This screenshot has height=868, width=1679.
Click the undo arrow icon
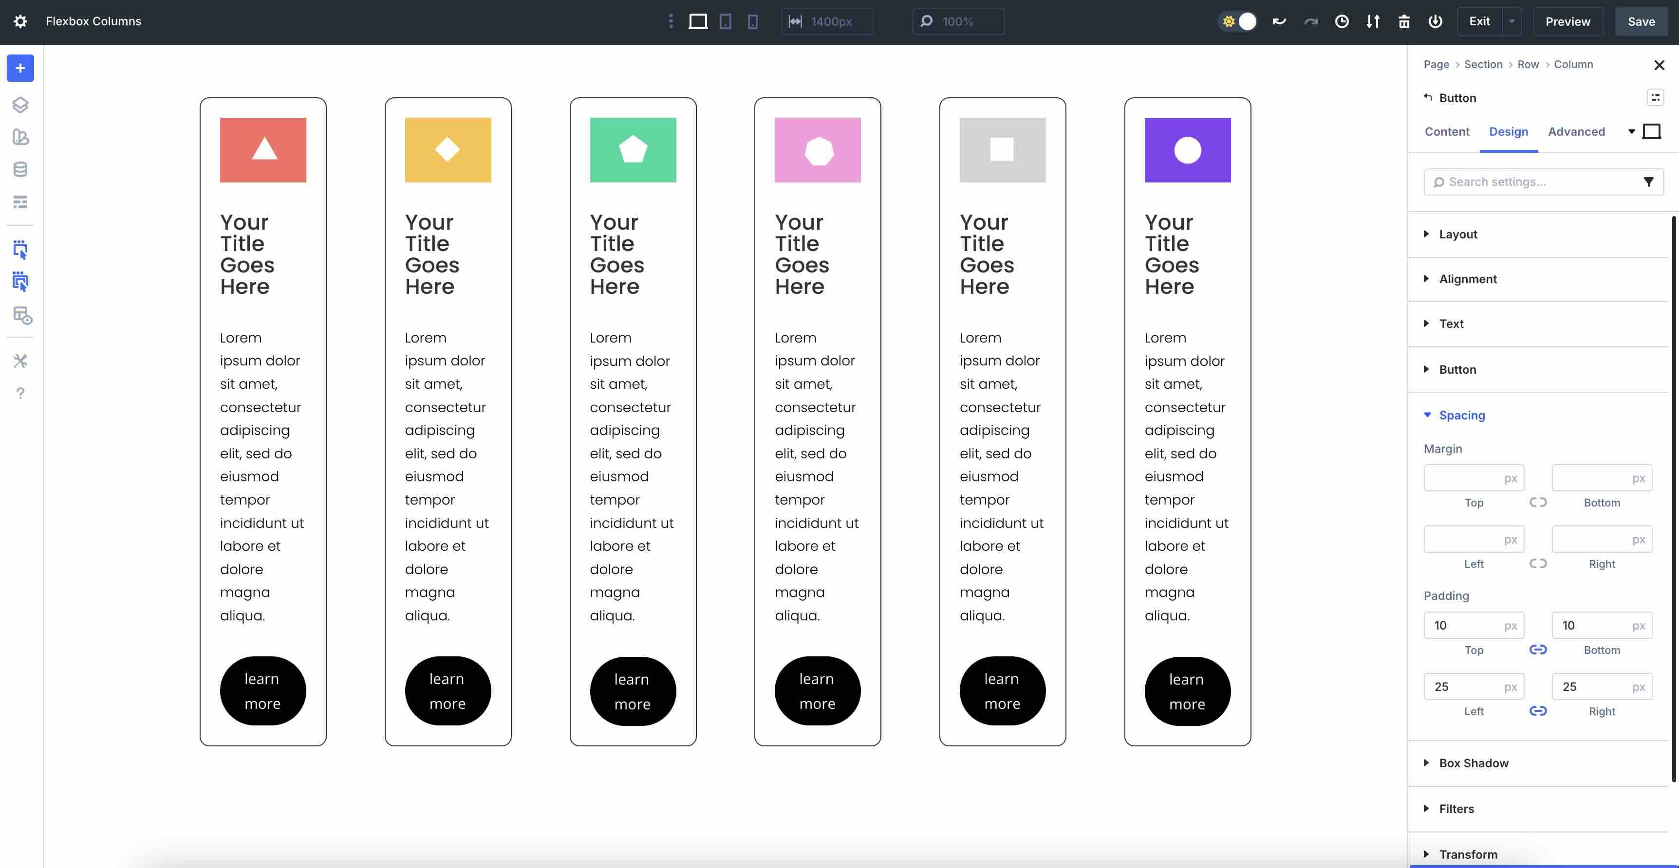1279,21
